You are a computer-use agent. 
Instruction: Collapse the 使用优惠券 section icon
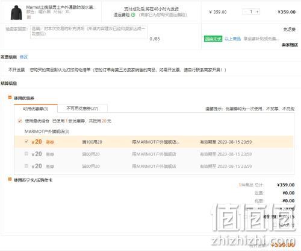click(10, 98)
